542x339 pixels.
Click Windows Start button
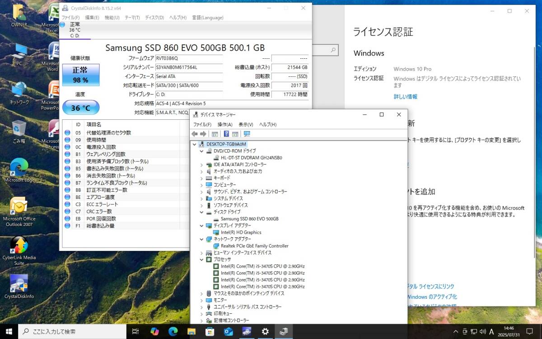(x=9, y=331)
